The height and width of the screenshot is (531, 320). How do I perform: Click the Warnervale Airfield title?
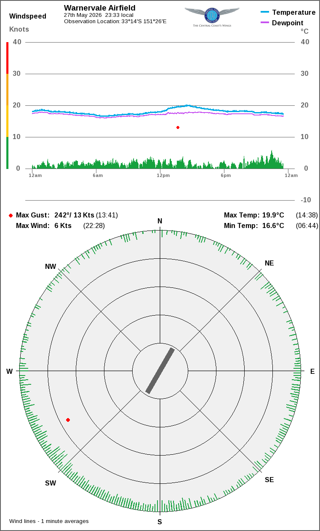coord(100,8)
